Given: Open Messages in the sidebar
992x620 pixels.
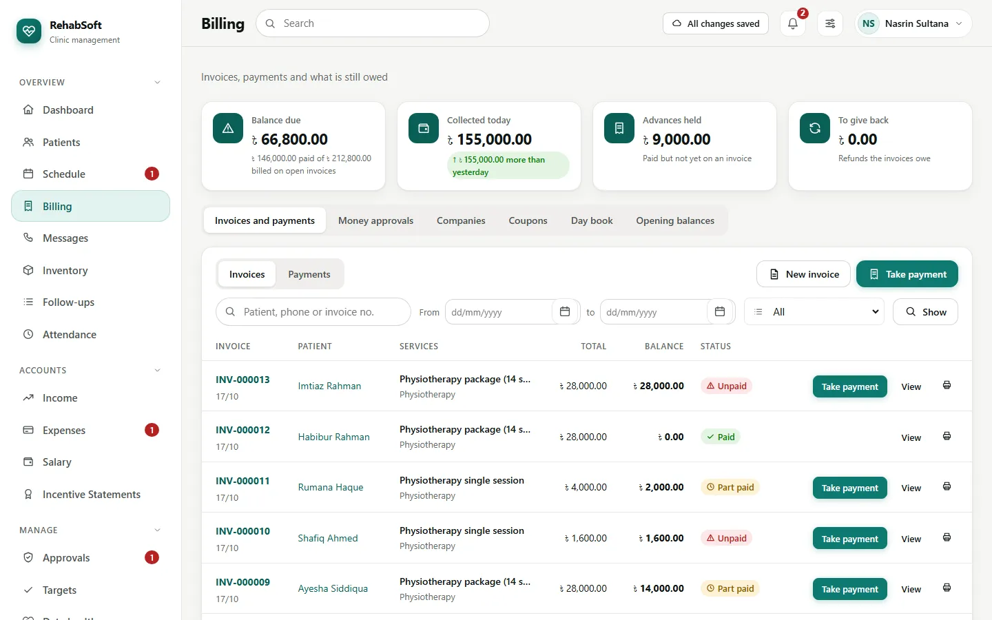Looking at the screenshot, I should point(90,238).
